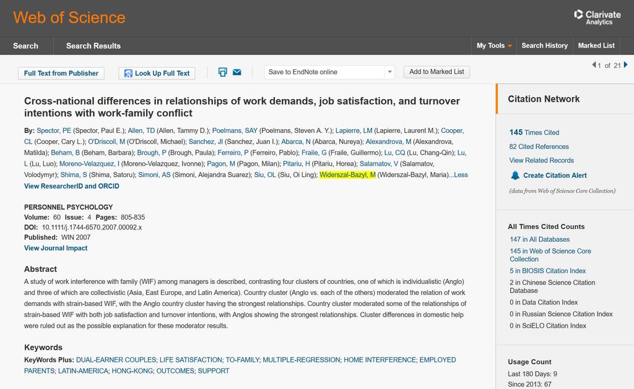Image resolution: width=634 pixels, height=389 pixels.
Task: Open author Beham, B link
Action: tap(65, 153)
